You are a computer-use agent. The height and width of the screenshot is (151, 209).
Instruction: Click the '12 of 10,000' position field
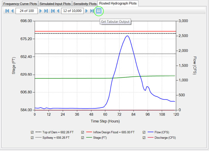(x=72, y=11)
